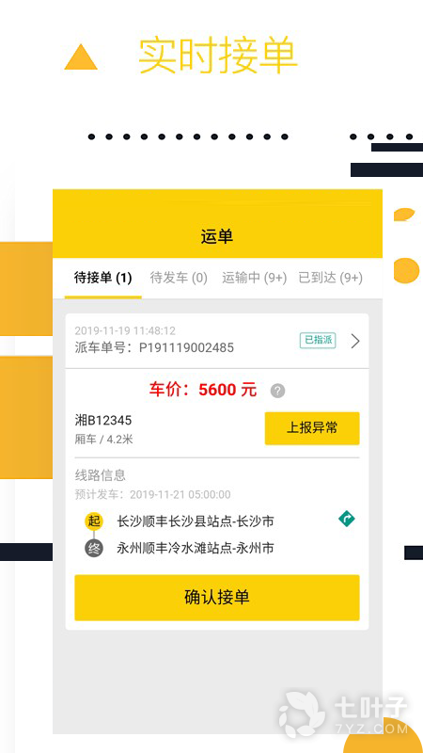The image size is (423, 753).
Task: Click the 车价：5600 元 price text
Action: pyautogui.click(x=202, y=390)
